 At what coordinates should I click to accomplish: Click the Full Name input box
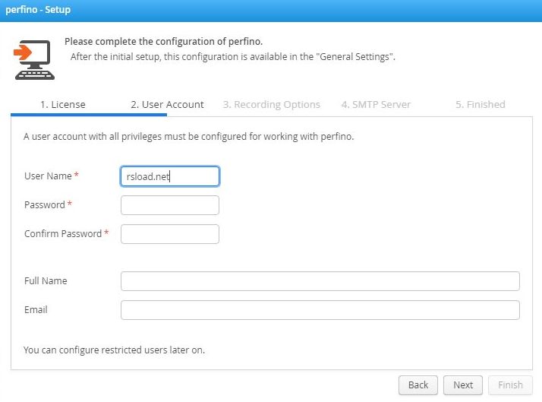click(x=320, y=281)
